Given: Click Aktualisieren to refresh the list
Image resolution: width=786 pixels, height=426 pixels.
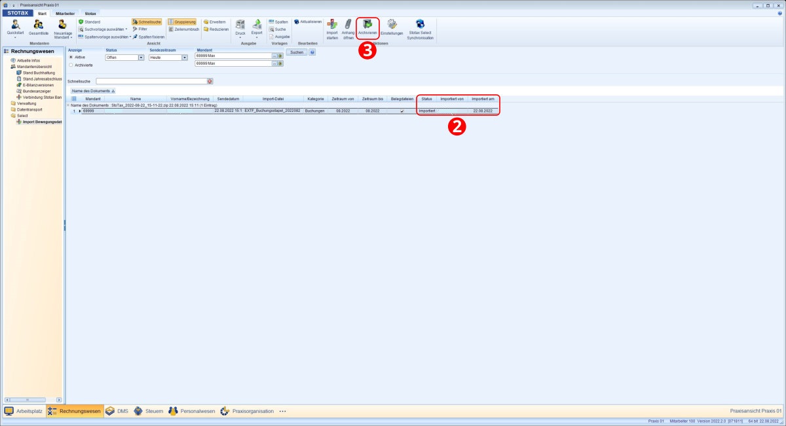Looking at the screenshot, I should (x=308, y=22).
